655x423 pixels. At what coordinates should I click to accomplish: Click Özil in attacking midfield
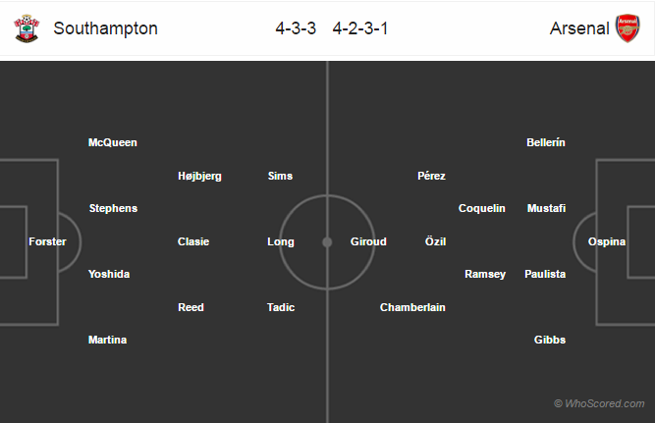click(435, 240)
